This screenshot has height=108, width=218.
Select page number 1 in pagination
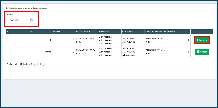point(39,64)
